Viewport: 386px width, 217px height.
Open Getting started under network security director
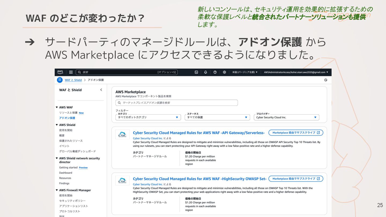[x=68, y=167]
